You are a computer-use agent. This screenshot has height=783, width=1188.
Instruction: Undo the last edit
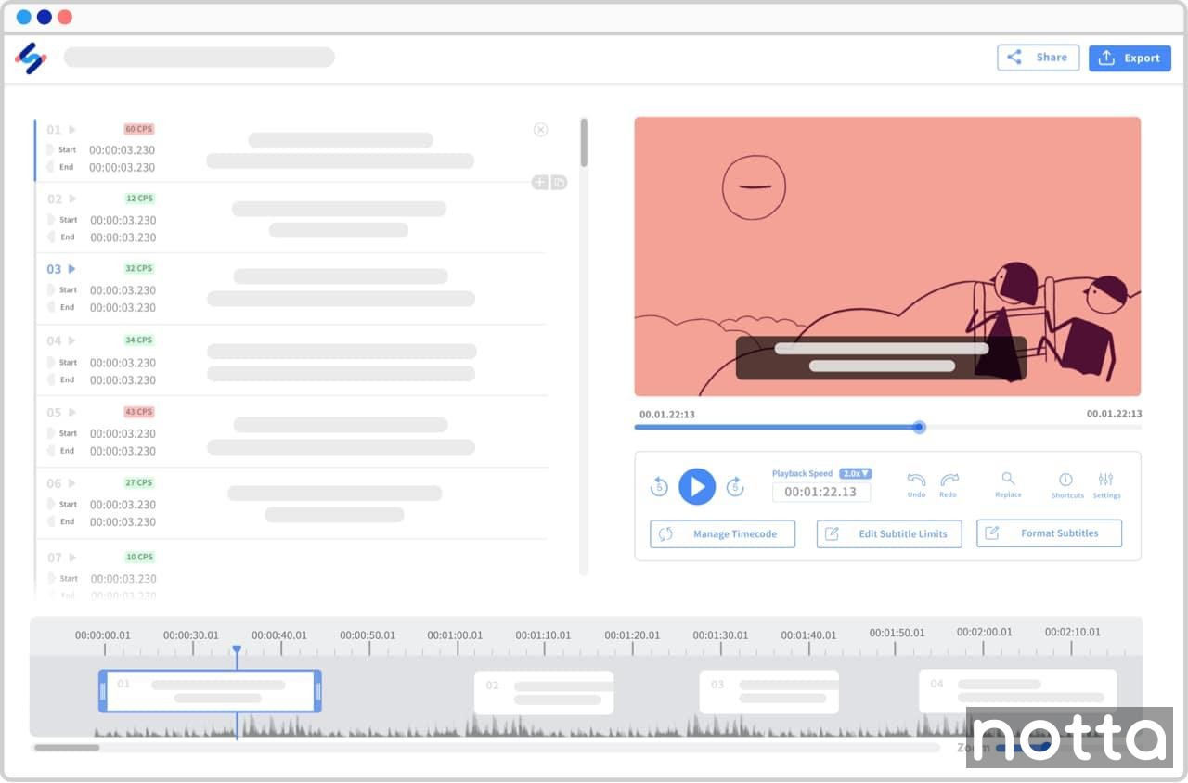(x=915, y=482)
